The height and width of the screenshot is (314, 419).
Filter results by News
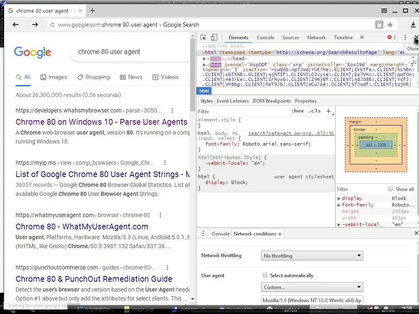[131, 77]
